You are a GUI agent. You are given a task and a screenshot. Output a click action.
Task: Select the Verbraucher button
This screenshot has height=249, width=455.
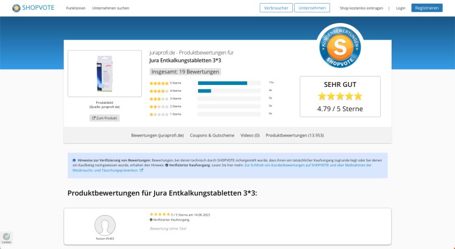276,8
